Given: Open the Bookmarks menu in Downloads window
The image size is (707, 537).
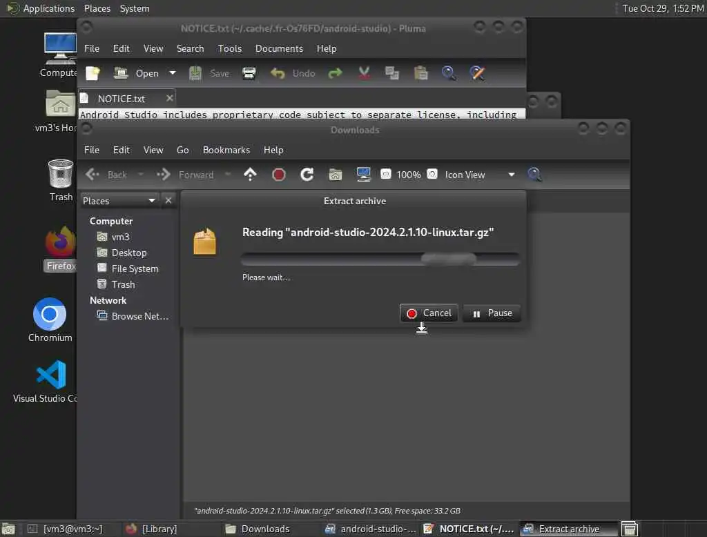Looking at the screenshot, I should click(226, 150).
